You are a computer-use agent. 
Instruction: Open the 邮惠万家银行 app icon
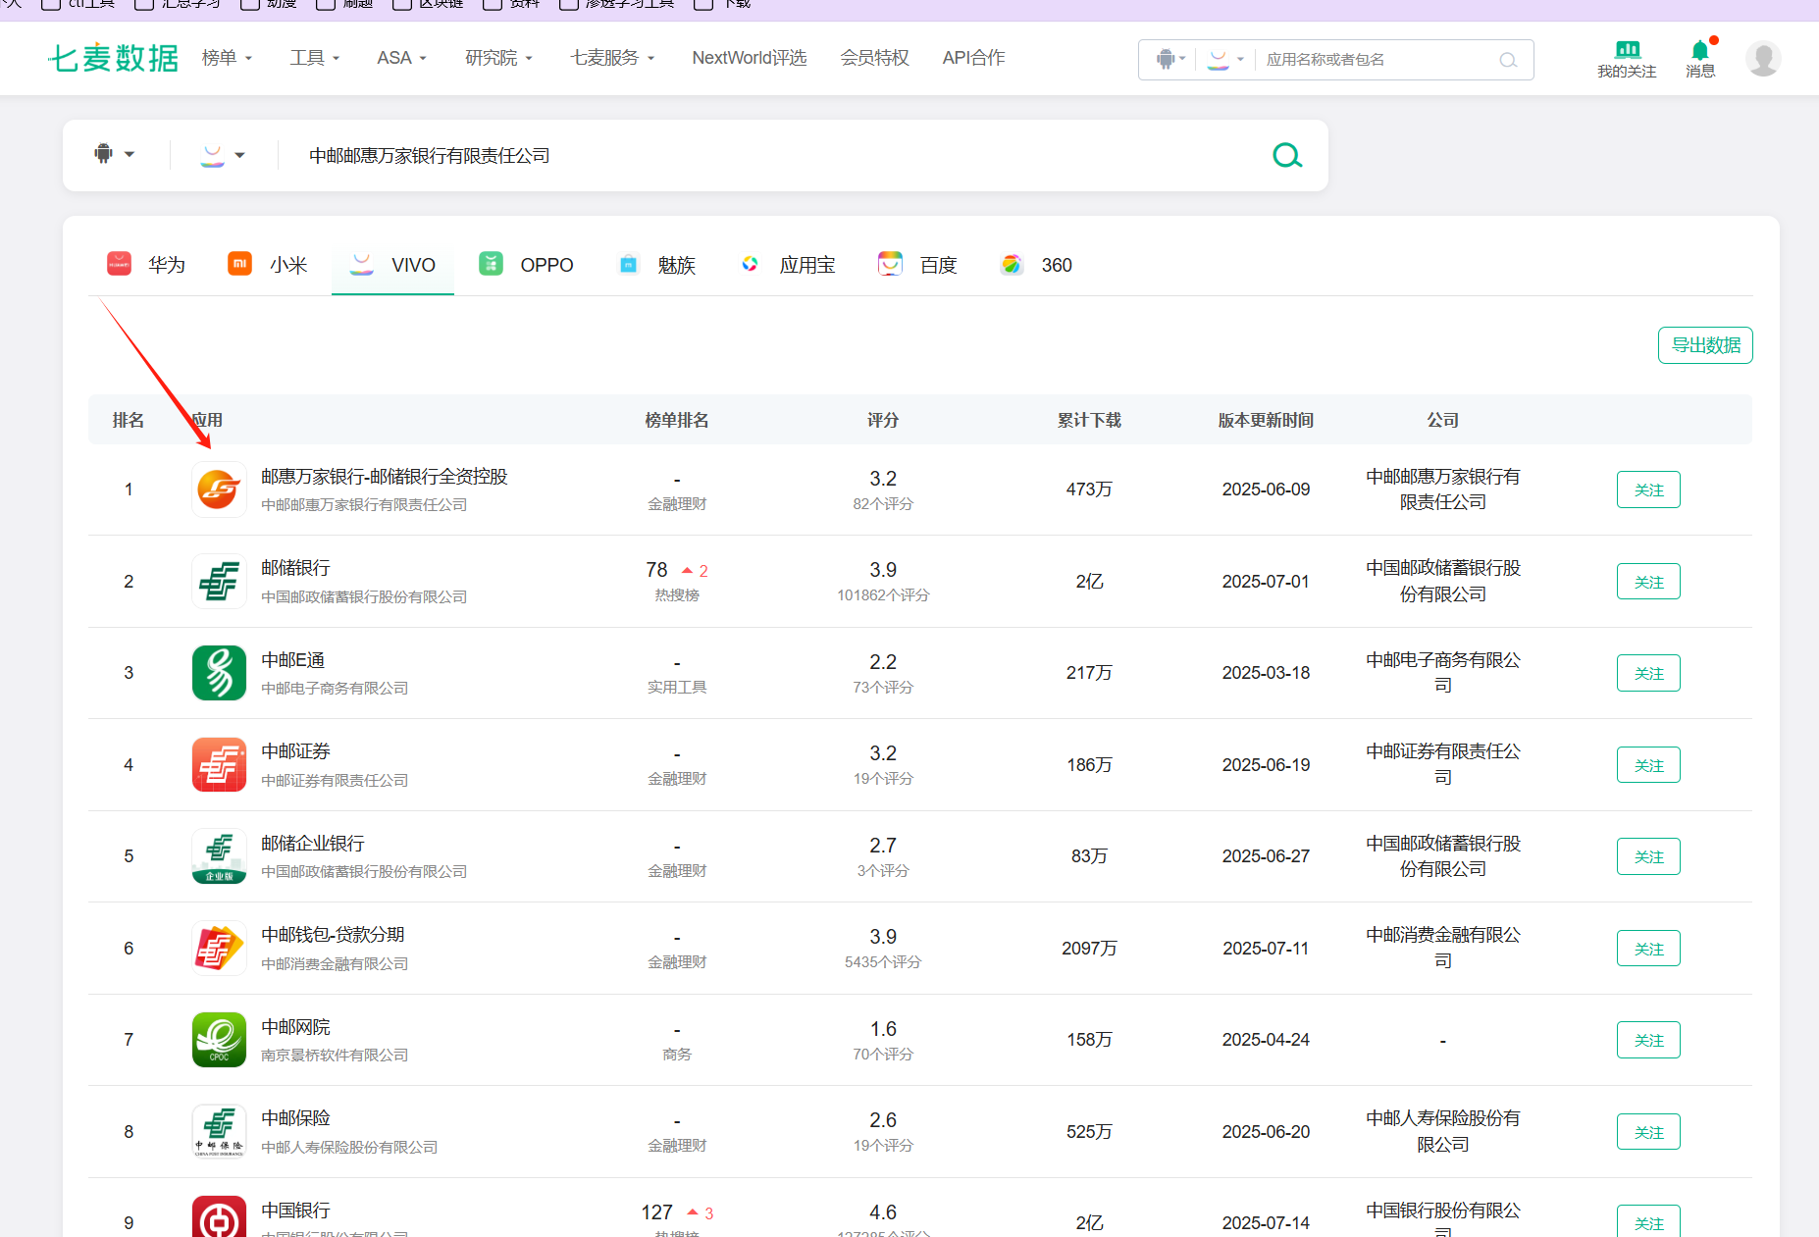(219, 490)
